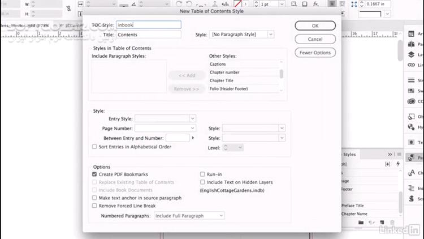Screen dimensions: 424x239
Task: Click the OK button
Action: (315, 25)
